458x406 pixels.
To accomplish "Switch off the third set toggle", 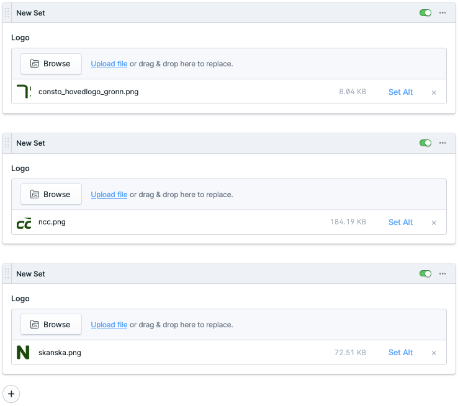I will 425,274.
